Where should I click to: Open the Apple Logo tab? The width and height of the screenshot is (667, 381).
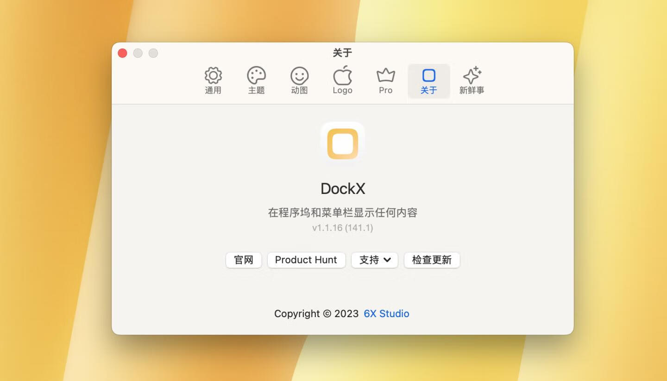(342, 81)
